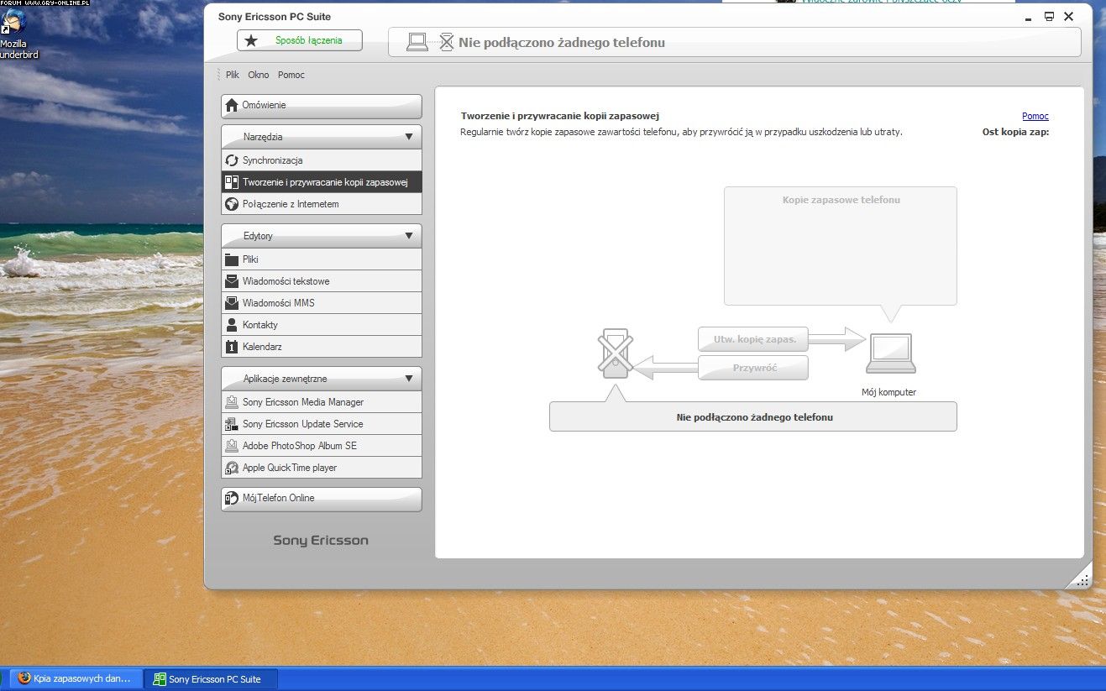Open the Kalendarz editor
The height and width of the screenshot is (691, 1106).
coord(322,347)
